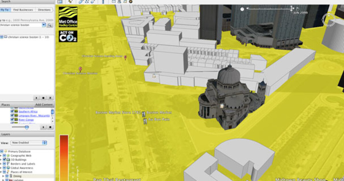Stop the Places tour

click(x=50, y=127)
